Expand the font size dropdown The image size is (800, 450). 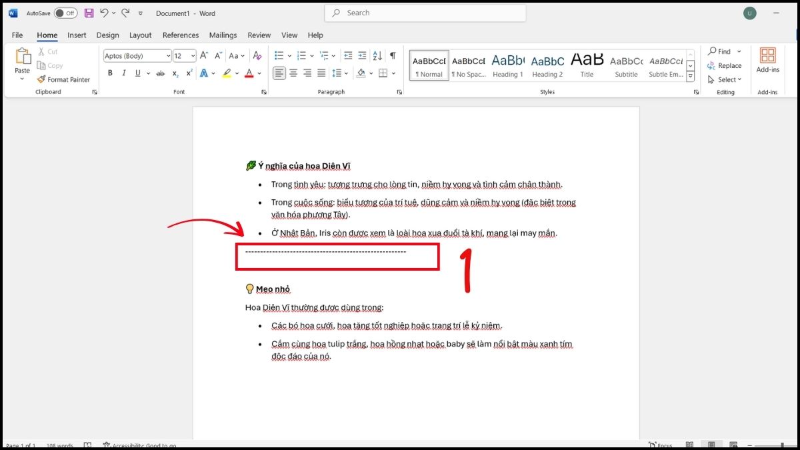(x=193, y=56)
